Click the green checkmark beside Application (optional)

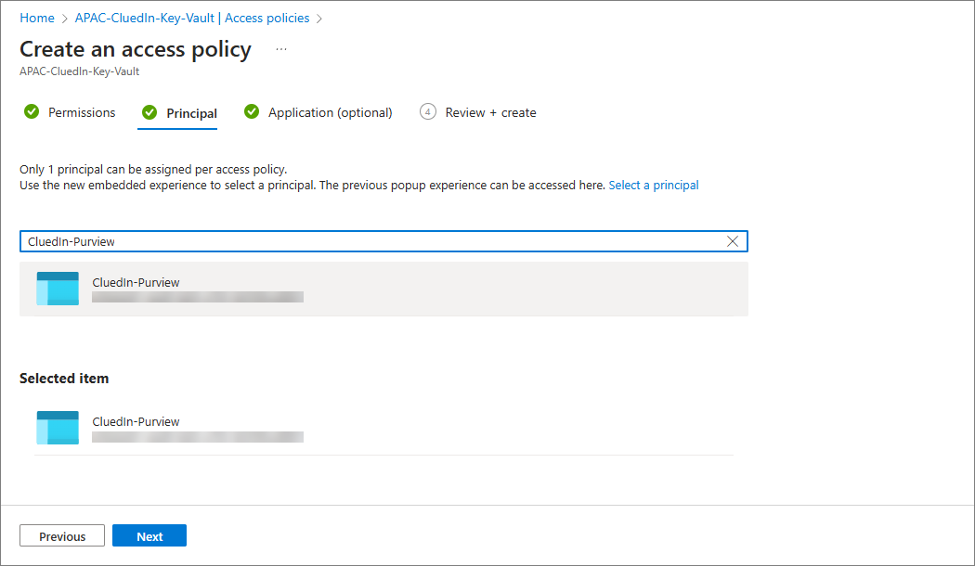pyautogui.click(x=252, y=112)
